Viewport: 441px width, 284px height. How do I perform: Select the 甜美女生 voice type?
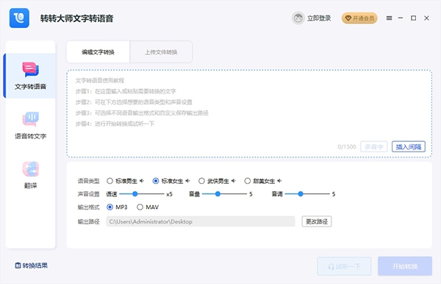tap(247, 181)
